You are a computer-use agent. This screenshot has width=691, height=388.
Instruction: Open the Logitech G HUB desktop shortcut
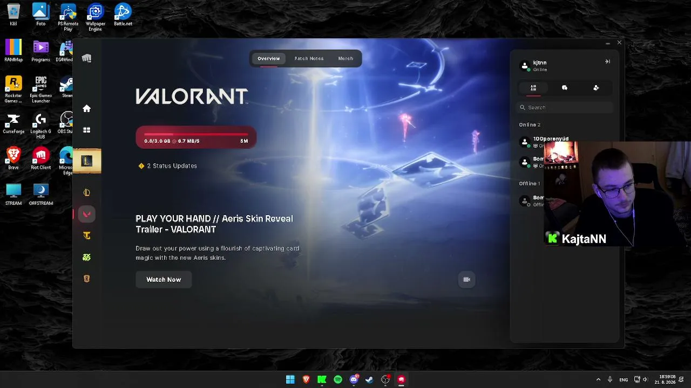41,126
